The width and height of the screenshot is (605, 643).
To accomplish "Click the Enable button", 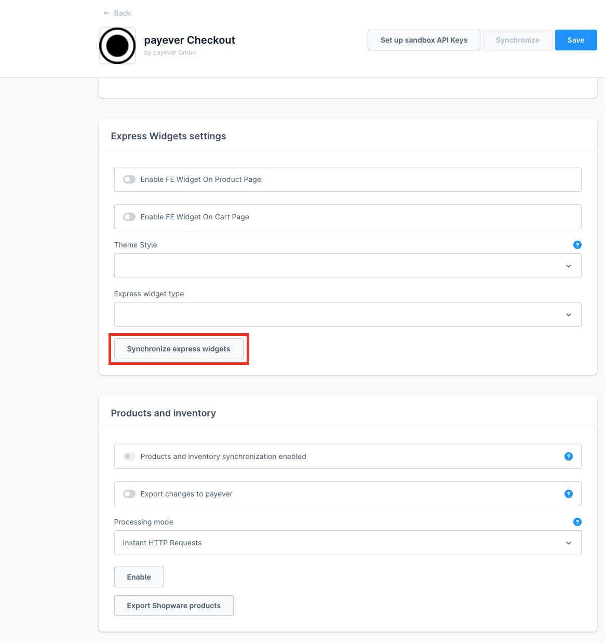I will [139, 577].
